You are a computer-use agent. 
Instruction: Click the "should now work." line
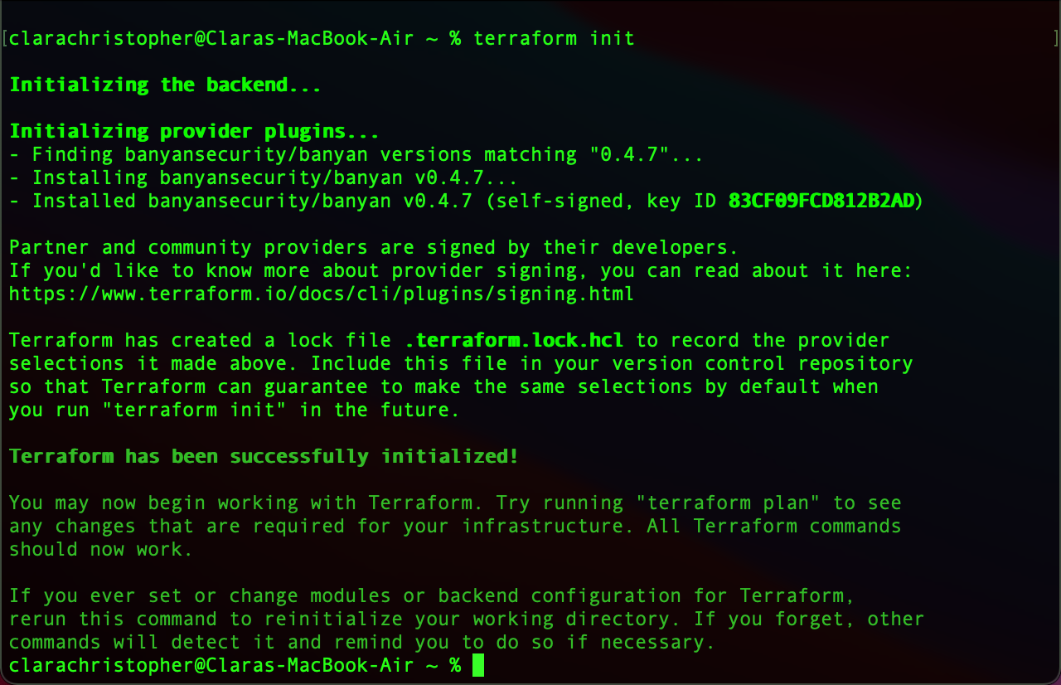(x=101, y=549)
